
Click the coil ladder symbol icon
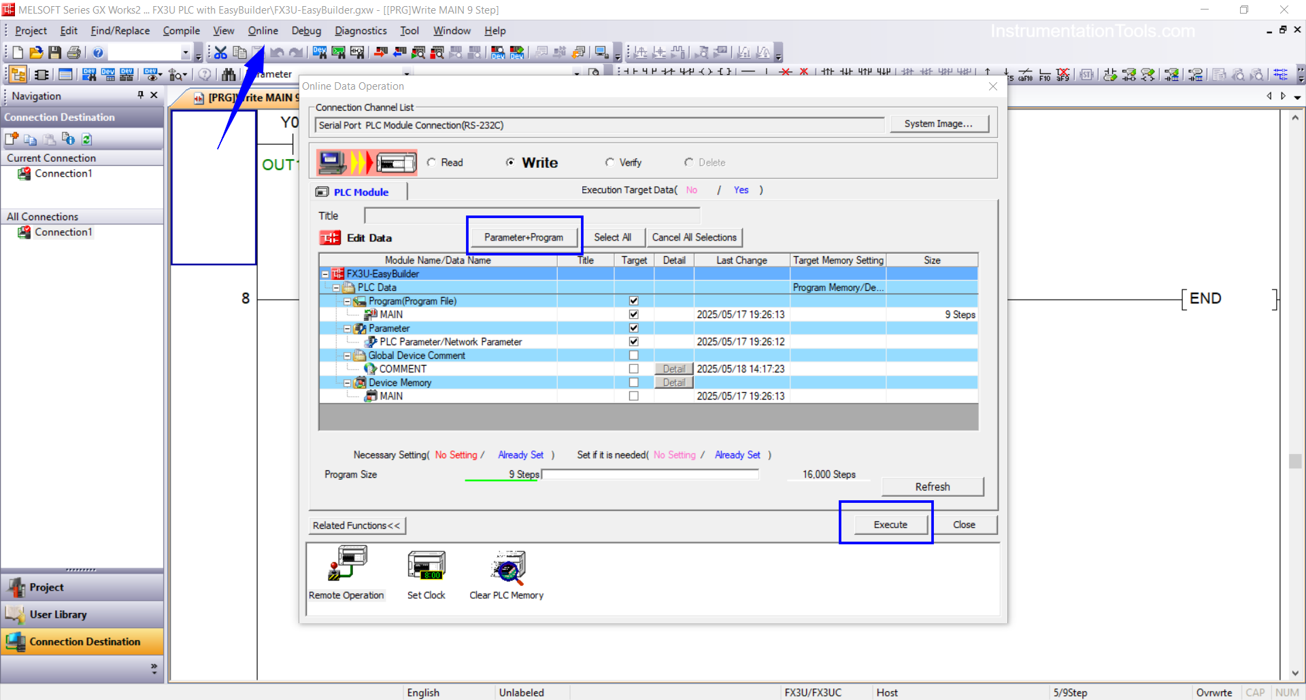click(706, 73)
